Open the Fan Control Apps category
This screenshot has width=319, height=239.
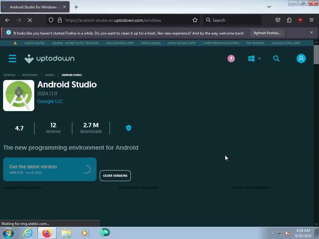pos(120,43)
